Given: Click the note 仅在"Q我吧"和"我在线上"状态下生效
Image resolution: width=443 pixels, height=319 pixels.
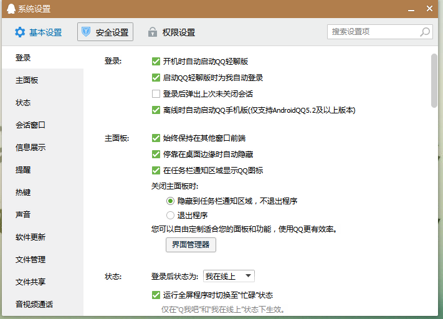Looking at the screenshot, I should (224, 310).
